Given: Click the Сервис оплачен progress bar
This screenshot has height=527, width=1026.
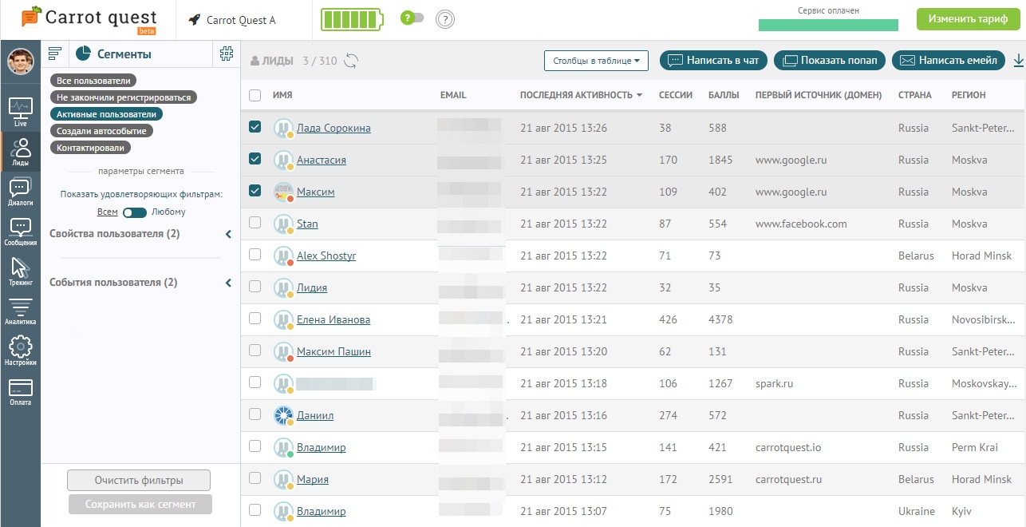Looking at the screenshot, I should [x=827, y=26].
